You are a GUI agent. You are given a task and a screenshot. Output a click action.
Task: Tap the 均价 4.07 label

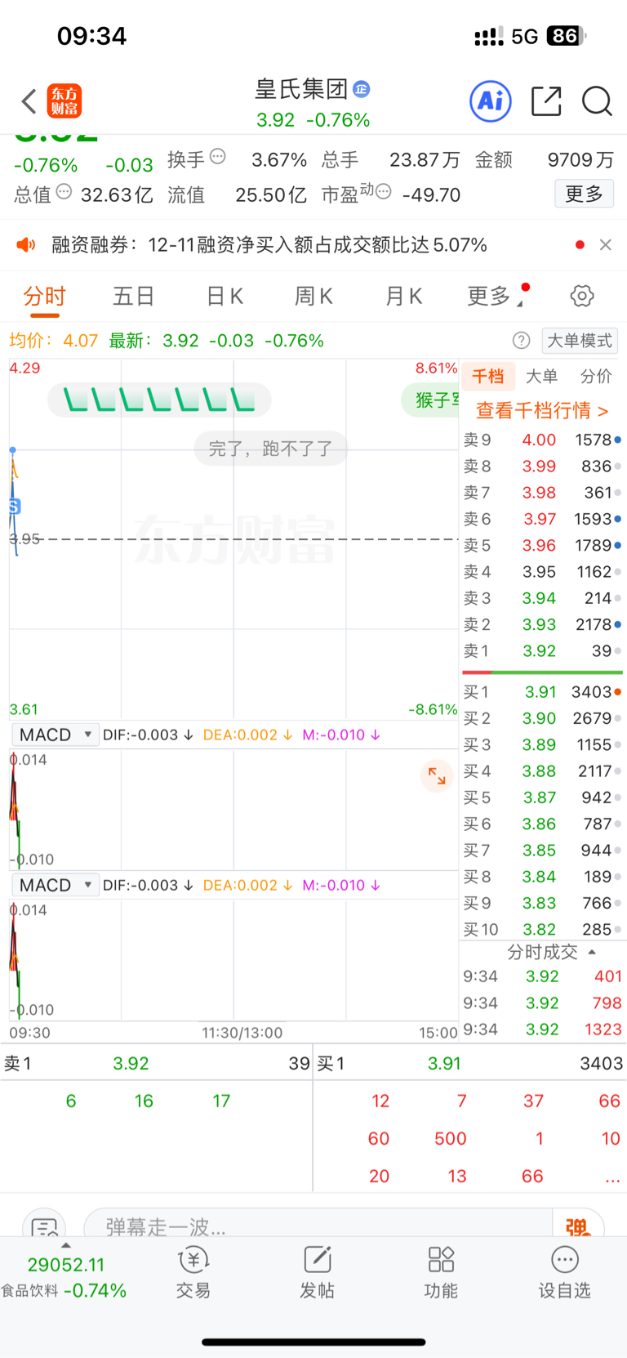click(54, 341)
